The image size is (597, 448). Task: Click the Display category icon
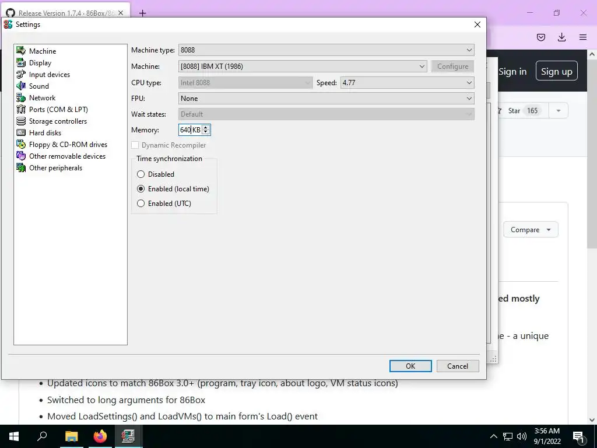click(x=21, y=62)
